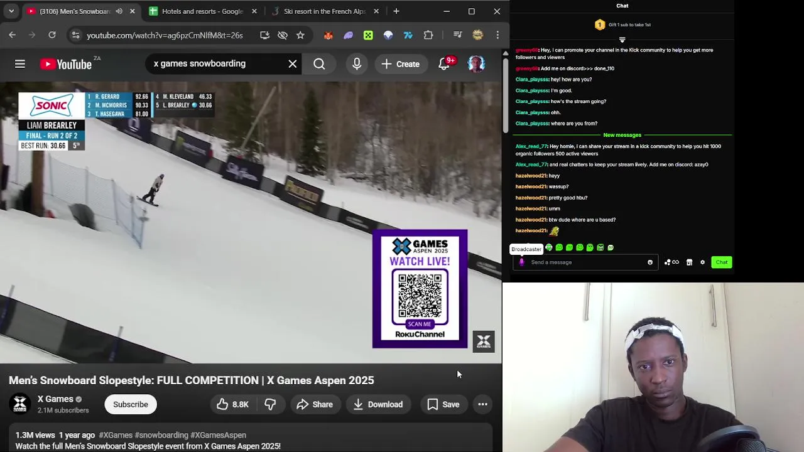Open the blue gem extension
Image resolution: width=804 pixels, height=452 pixels.
tap(388, 35)
